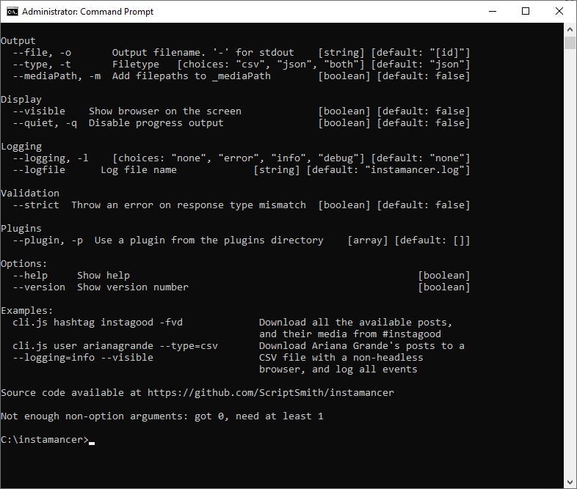Click the '"instamancer.log"' default value
The width and height of the screenshot is (577, 489).
coord(414,170)
